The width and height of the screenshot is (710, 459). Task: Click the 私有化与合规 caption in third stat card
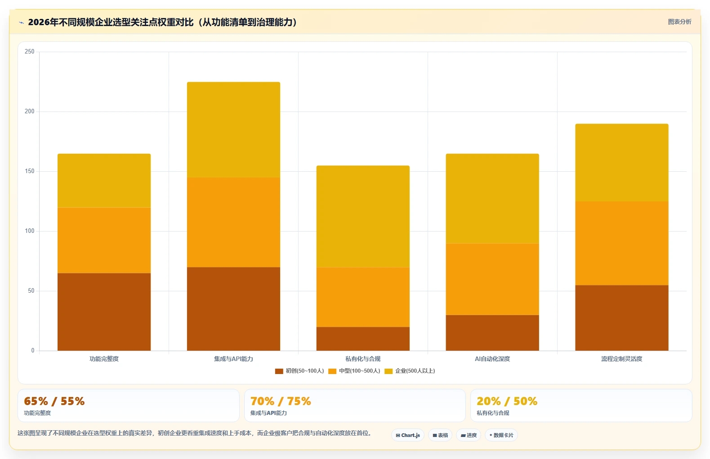493,413
